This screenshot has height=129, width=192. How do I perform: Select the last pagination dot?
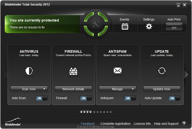(111, 112)
